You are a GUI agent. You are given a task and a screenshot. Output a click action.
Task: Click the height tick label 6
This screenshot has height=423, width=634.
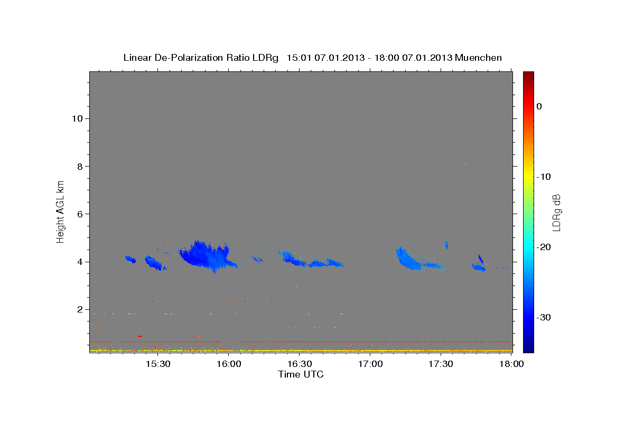tap(79, 214)
